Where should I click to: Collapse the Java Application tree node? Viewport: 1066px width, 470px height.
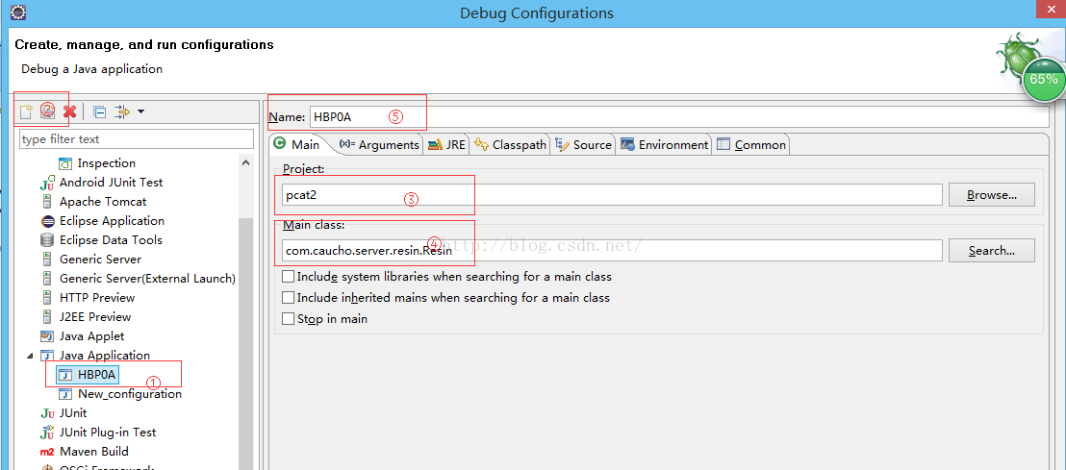click(x=30, y=356)
